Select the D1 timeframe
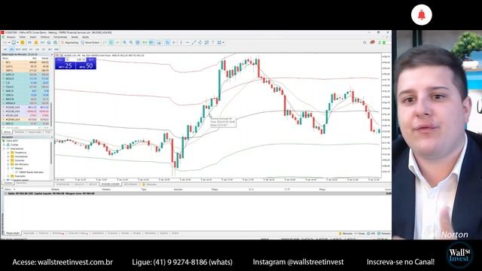Screen dimensions: 482x271 tap(44, 49)
